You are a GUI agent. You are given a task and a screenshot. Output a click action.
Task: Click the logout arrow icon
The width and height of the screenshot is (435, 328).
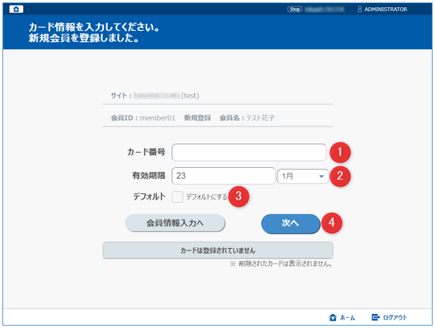376,317
